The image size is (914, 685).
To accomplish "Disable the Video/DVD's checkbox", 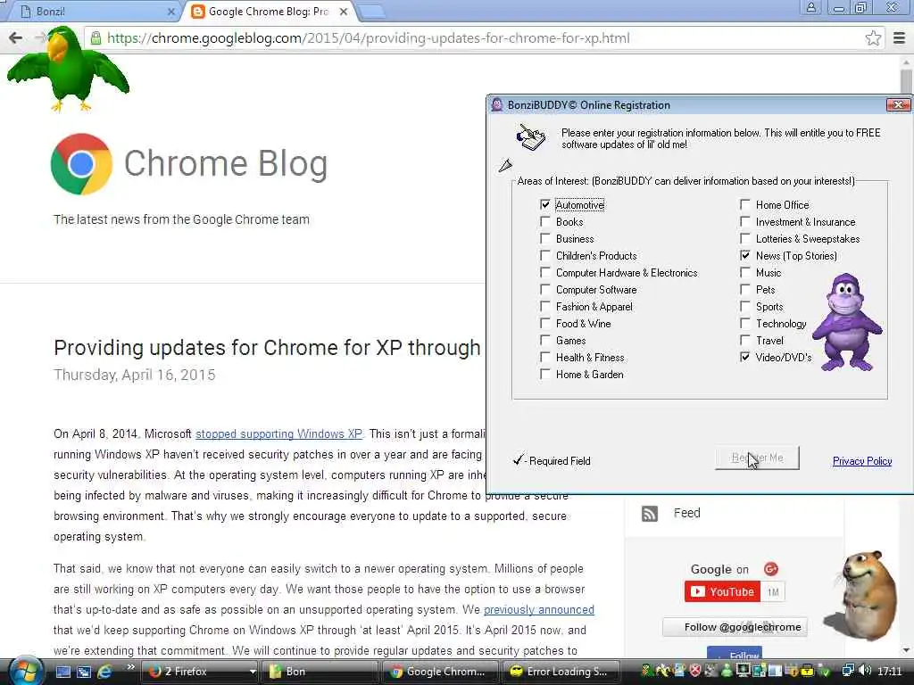I will (x=745, y=357).
